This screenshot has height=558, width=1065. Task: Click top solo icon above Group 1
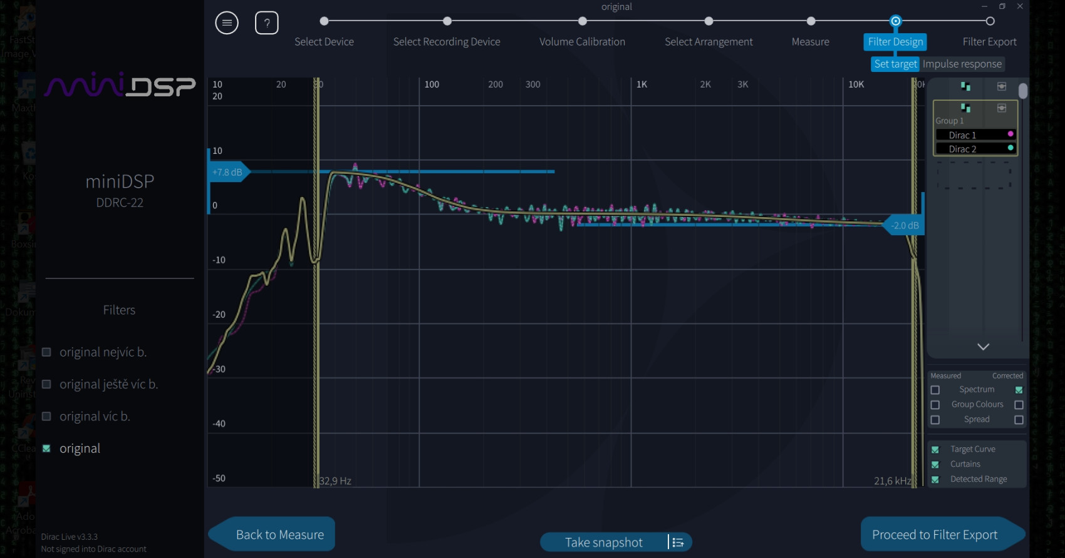[1002, 86]
